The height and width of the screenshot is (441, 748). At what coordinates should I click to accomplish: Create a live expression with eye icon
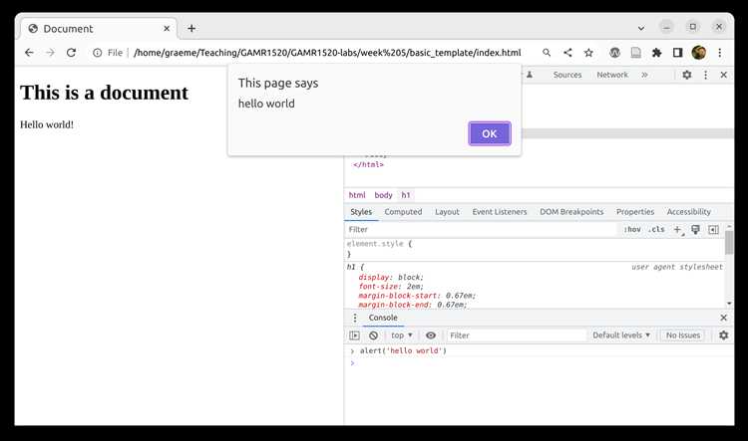(x=431, y=335)
